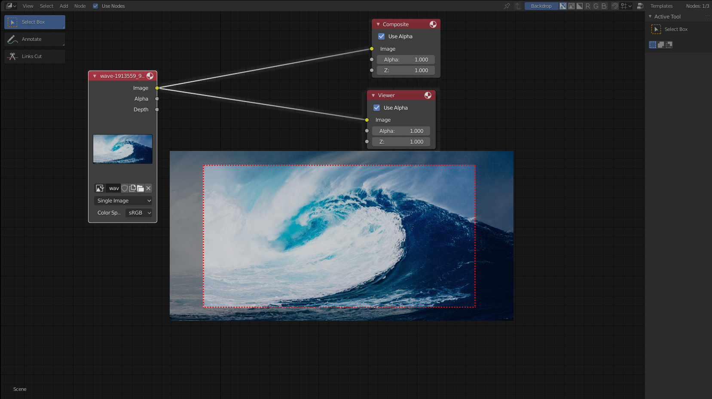Show the Blue channel only
712x399 pixels.
coord(604,6)
